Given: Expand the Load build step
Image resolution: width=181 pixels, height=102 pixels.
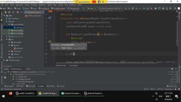Looking at the screenshot, I should [14, 77].
